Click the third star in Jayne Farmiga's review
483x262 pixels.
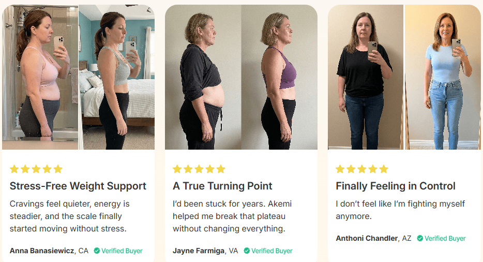[199, 169]
